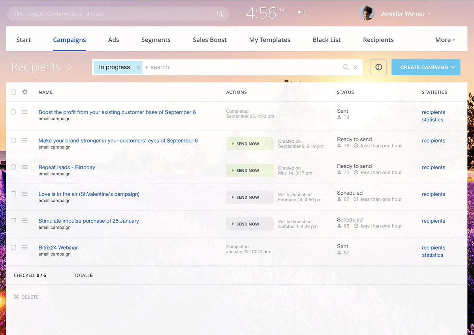Go to the Sales Boost tab

pyautogui.click(x=210, y=40)
